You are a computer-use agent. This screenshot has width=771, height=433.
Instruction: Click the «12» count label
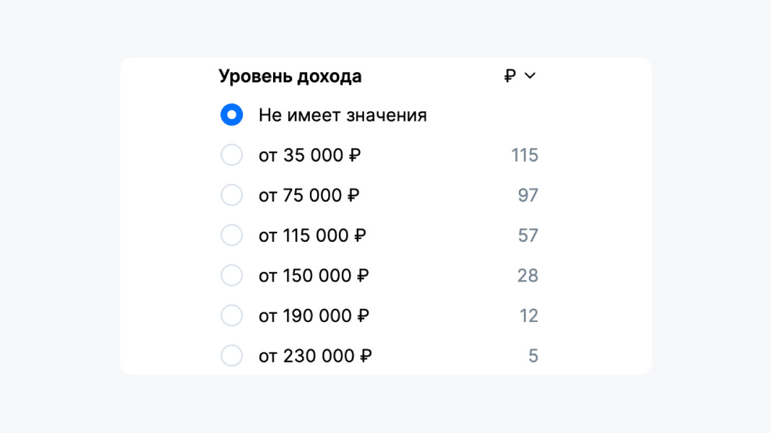click(x=530, y=315)
